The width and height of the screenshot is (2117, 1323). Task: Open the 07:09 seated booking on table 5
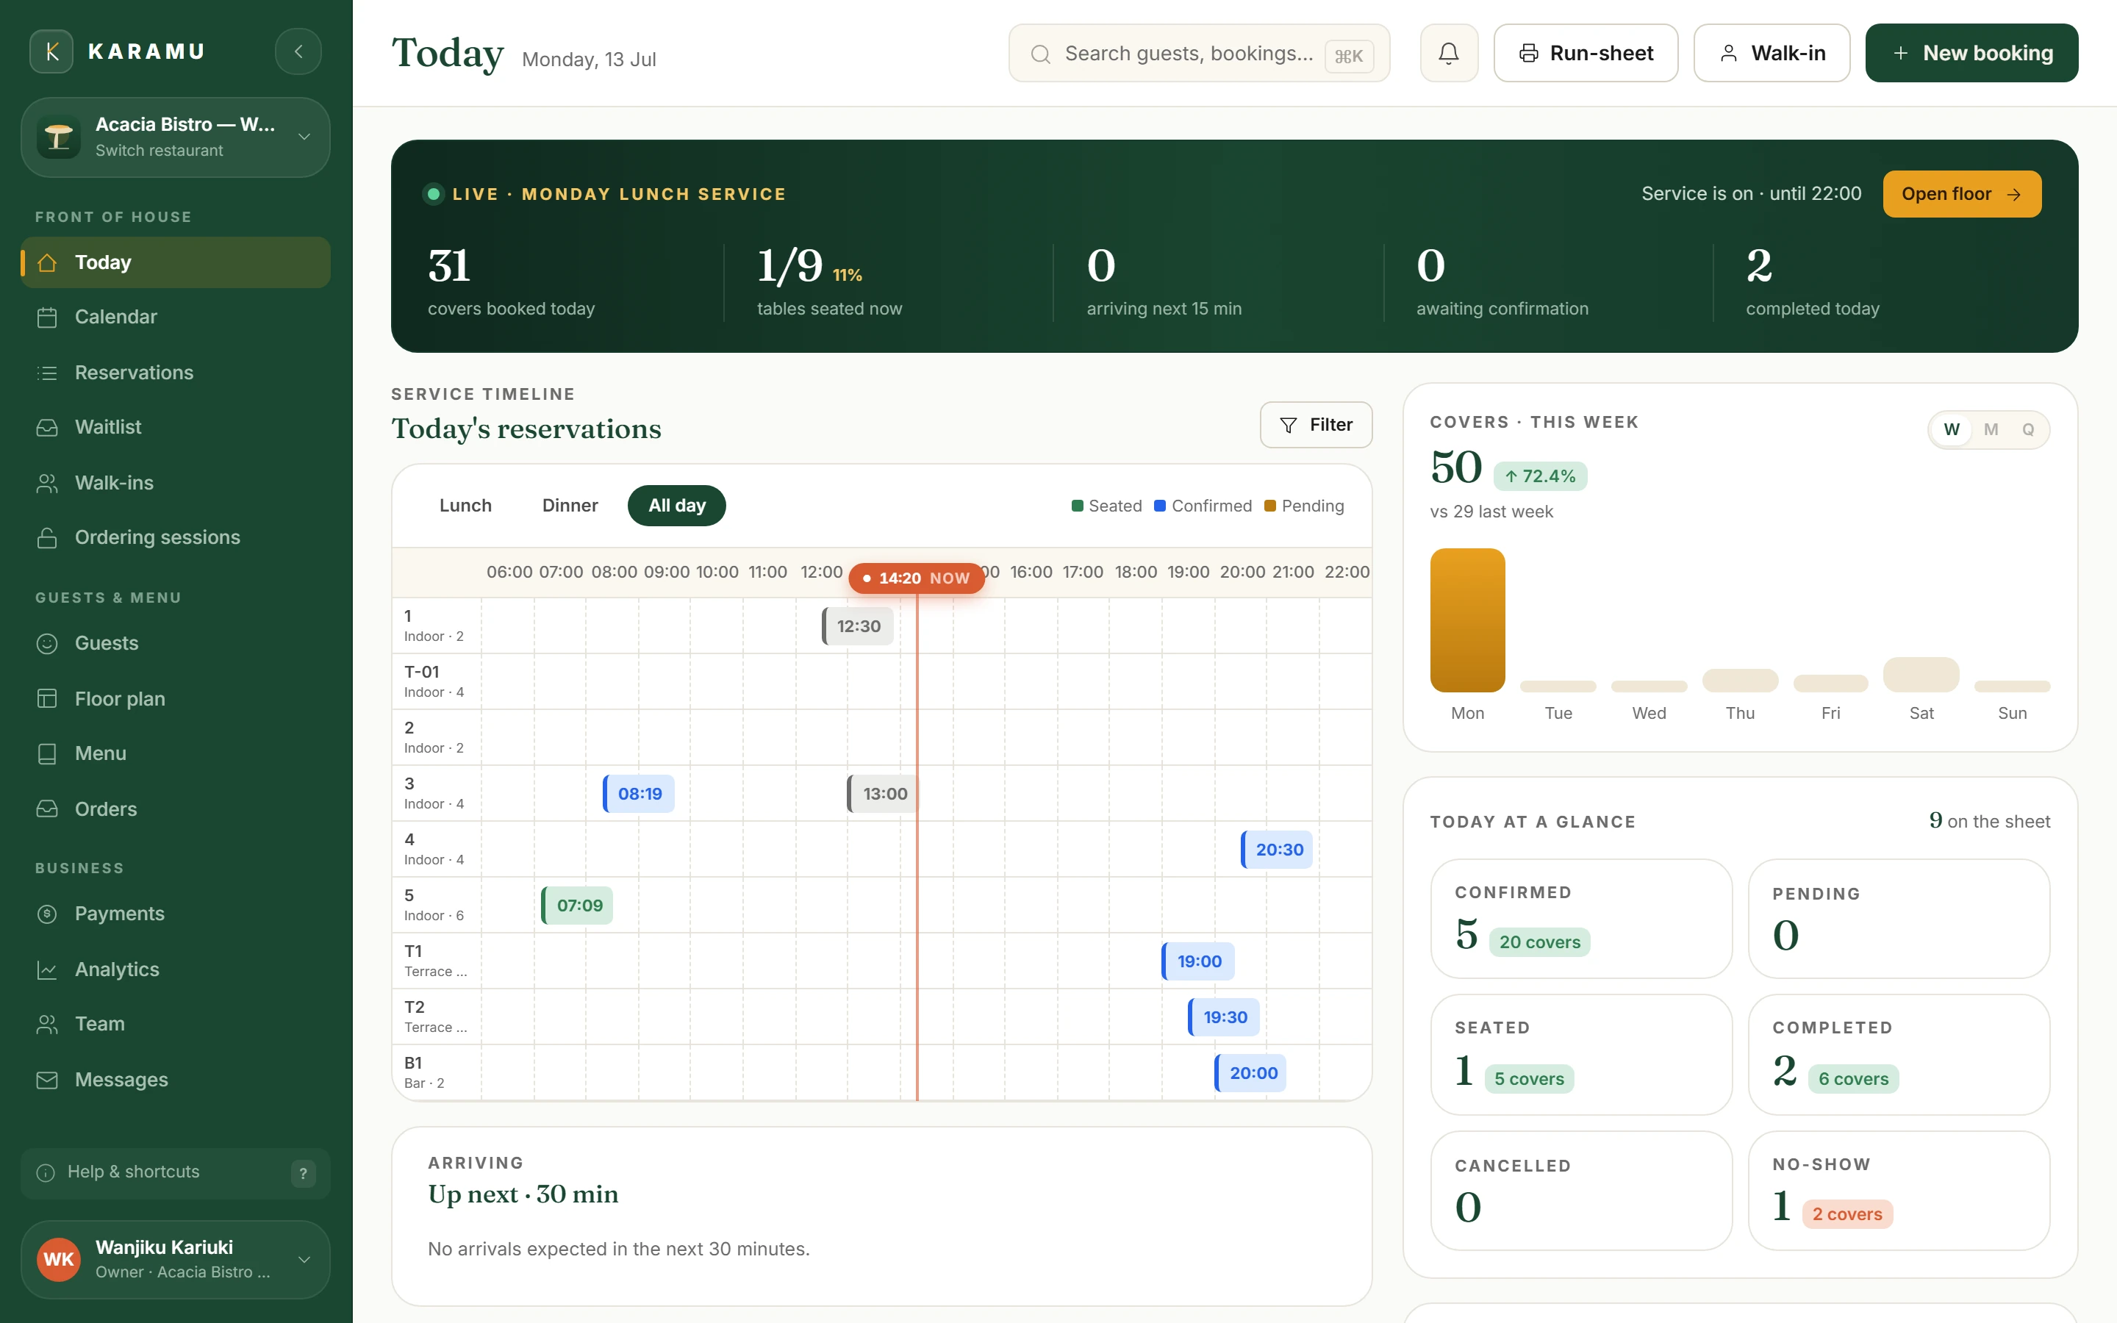577,906
